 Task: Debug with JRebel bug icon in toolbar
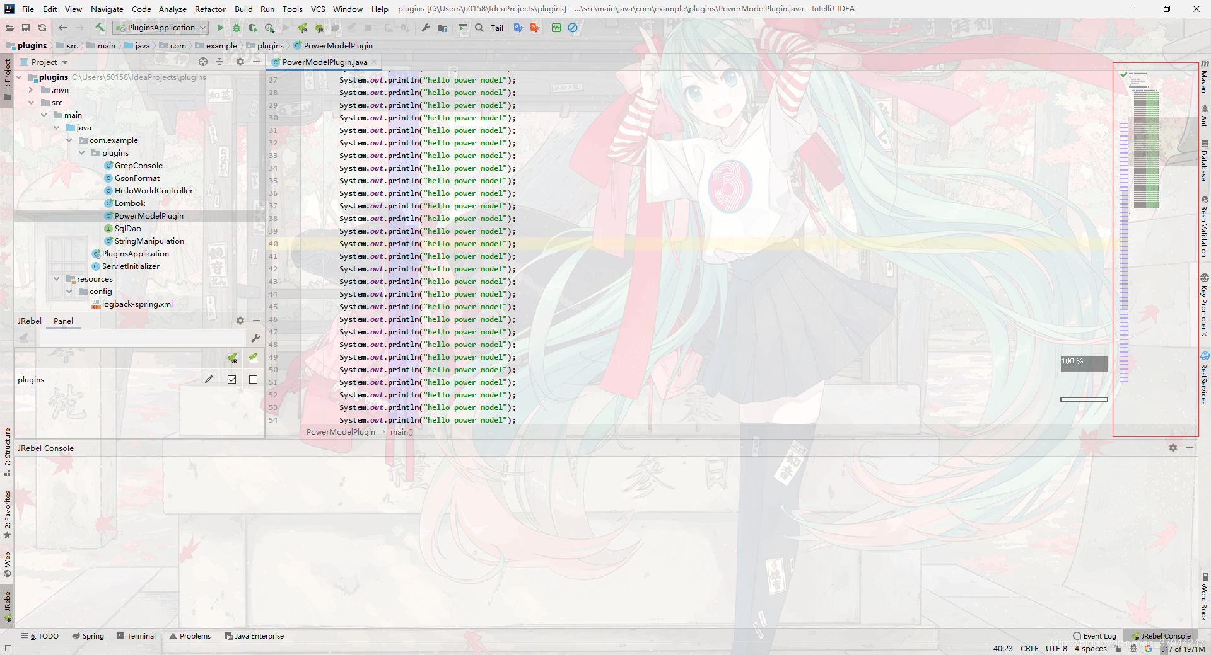[319, 28]
